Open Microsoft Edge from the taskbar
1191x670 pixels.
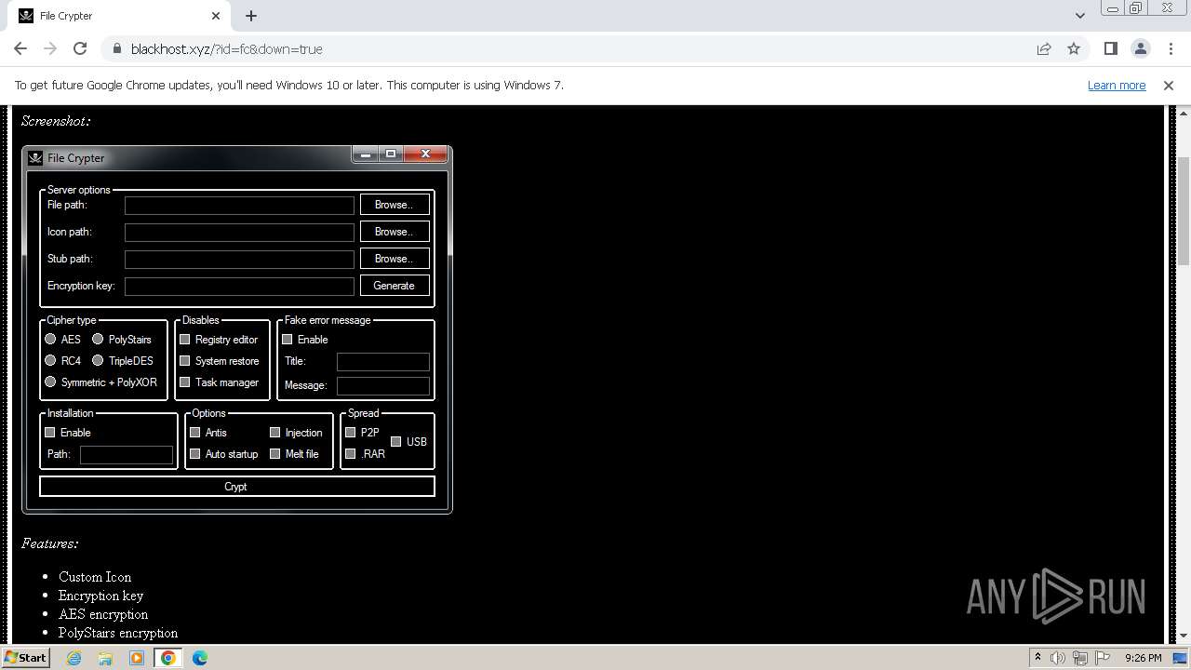pyautogui.click(x=200, y=658)
